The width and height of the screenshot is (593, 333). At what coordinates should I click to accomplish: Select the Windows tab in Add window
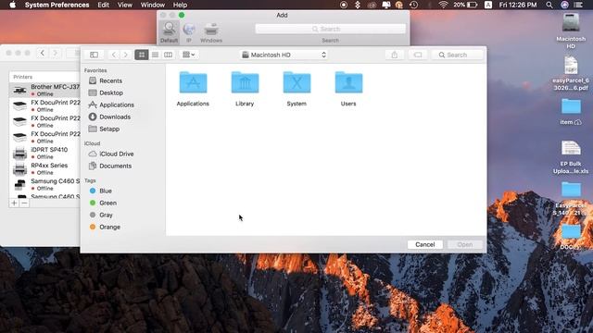tap(211, 32)
